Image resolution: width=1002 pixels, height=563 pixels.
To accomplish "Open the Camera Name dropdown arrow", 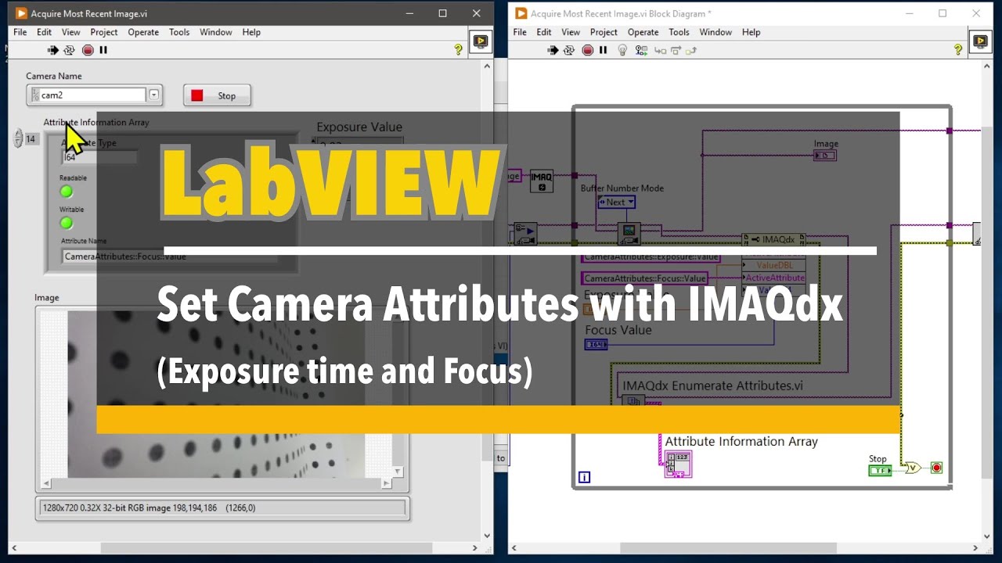I will (x=154, y=95).
